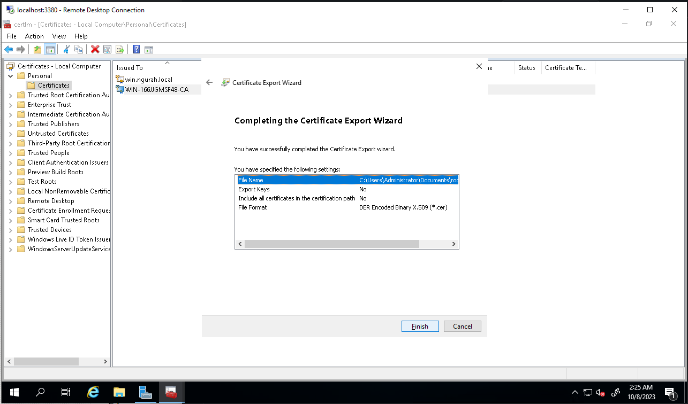Expand Trusted Root Certification Authorities node
The height and width of the screenshot is (404, 688).
point(11,95)
